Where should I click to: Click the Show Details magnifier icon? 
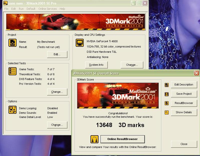tap(167, 112)
